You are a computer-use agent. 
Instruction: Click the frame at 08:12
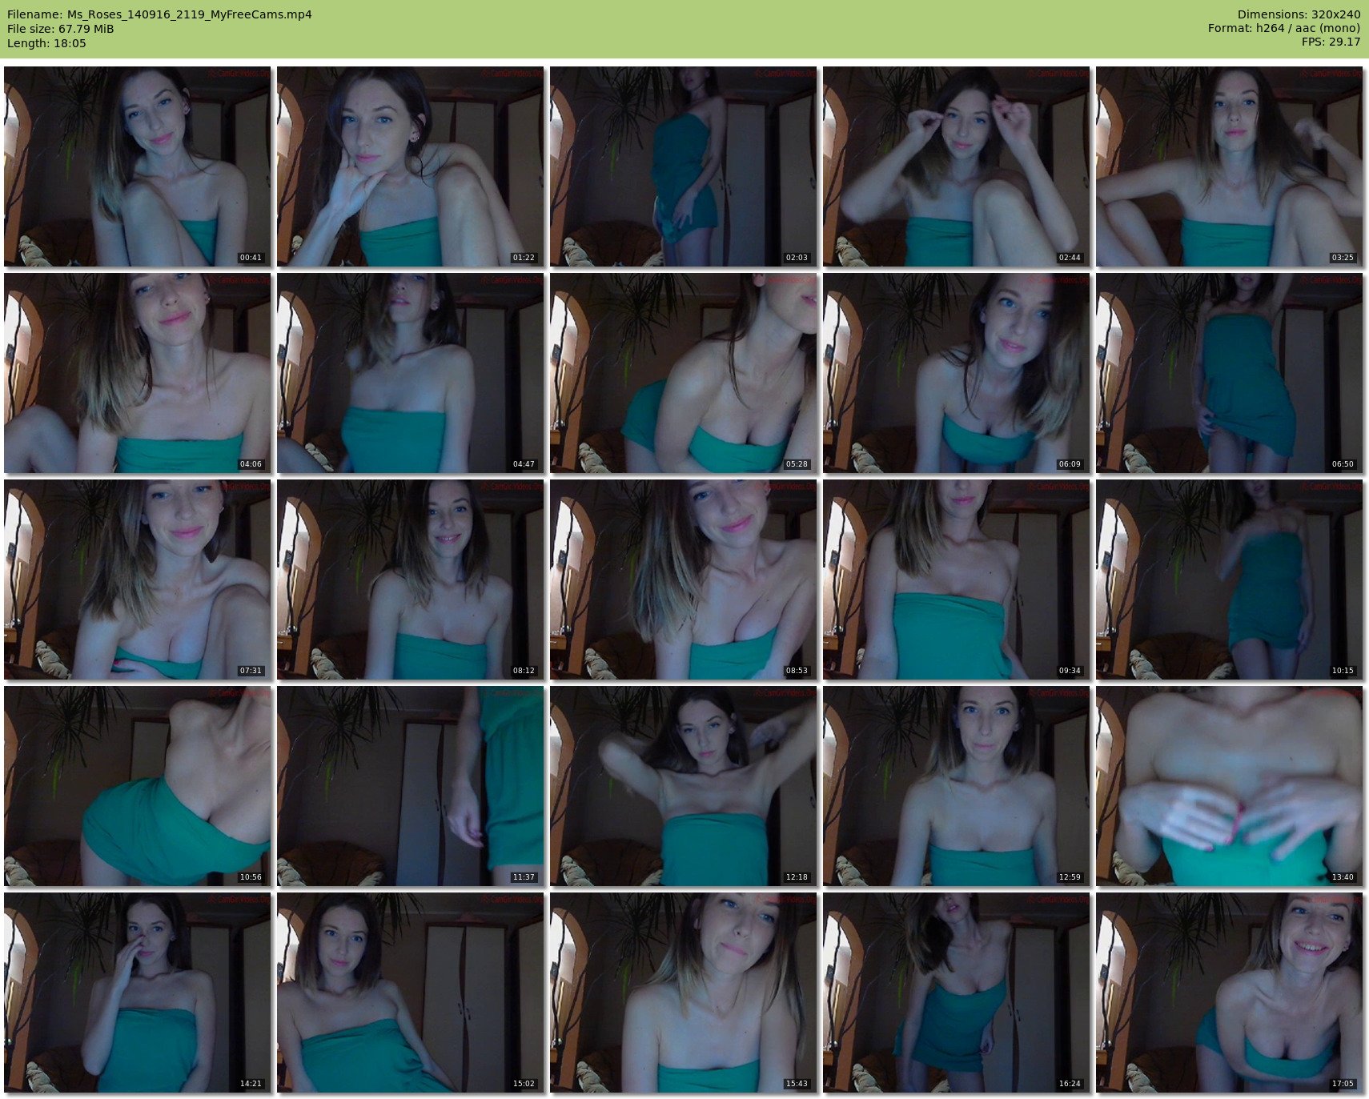tap(410, 580)
